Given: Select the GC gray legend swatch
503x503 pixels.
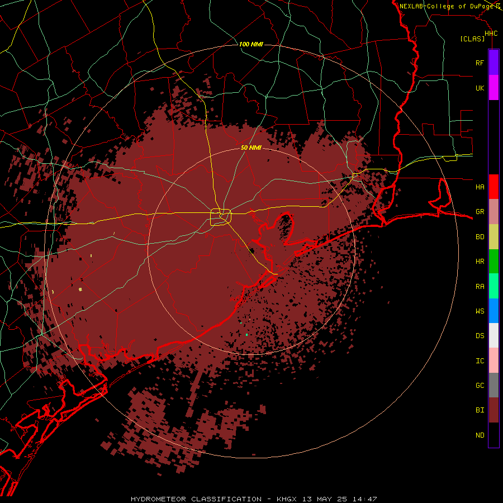Looking at the screenshot, I should point(493,385).
